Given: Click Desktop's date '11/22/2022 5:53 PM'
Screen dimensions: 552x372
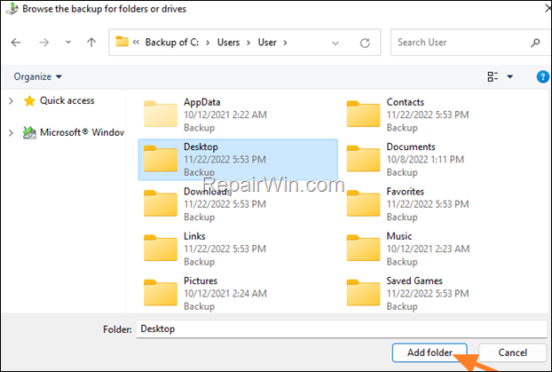Looking at the screenshot, I should [225, 160].
